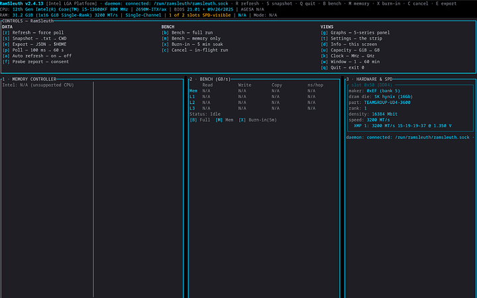Screen dimensions: 477x298
Task: Select the 'Mem' row label in Bench
Action: pyautogui.click(x=193, y=91)
